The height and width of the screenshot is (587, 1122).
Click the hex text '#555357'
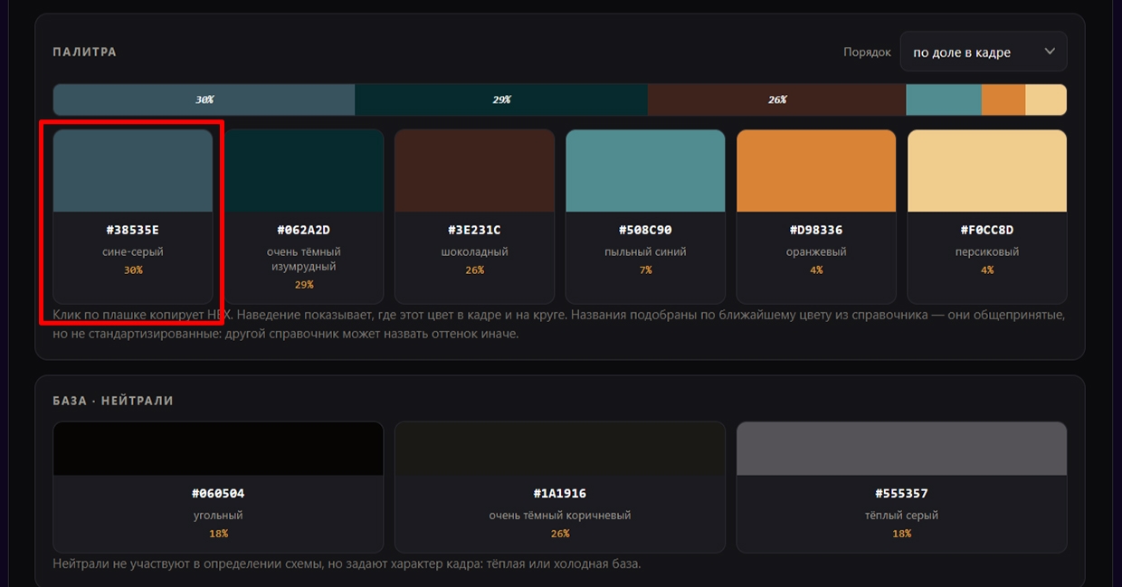pyautogui.click(x=901, y=493)
